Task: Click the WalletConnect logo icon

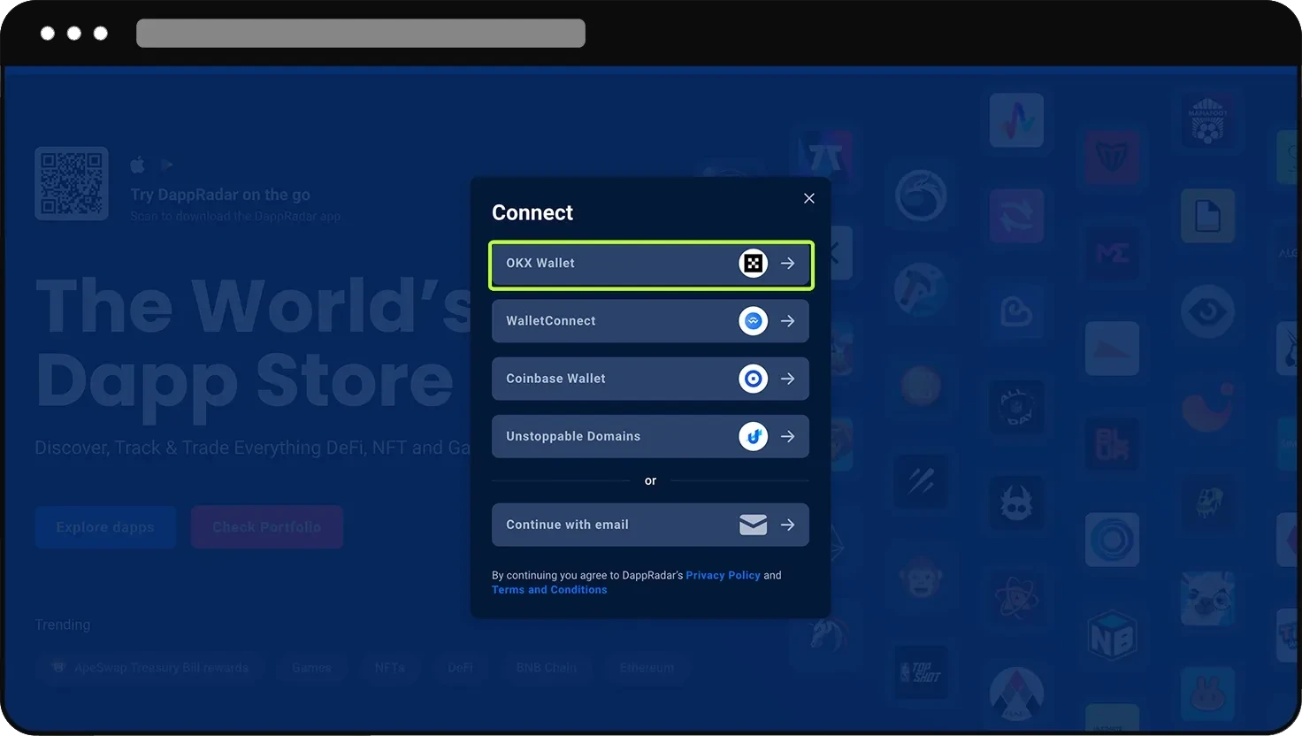Action: click(753, 321)
